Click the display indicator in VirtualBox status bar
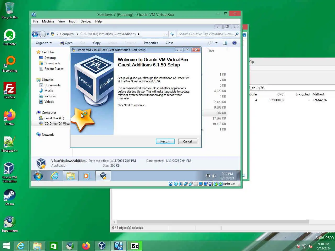 (200, 184)
